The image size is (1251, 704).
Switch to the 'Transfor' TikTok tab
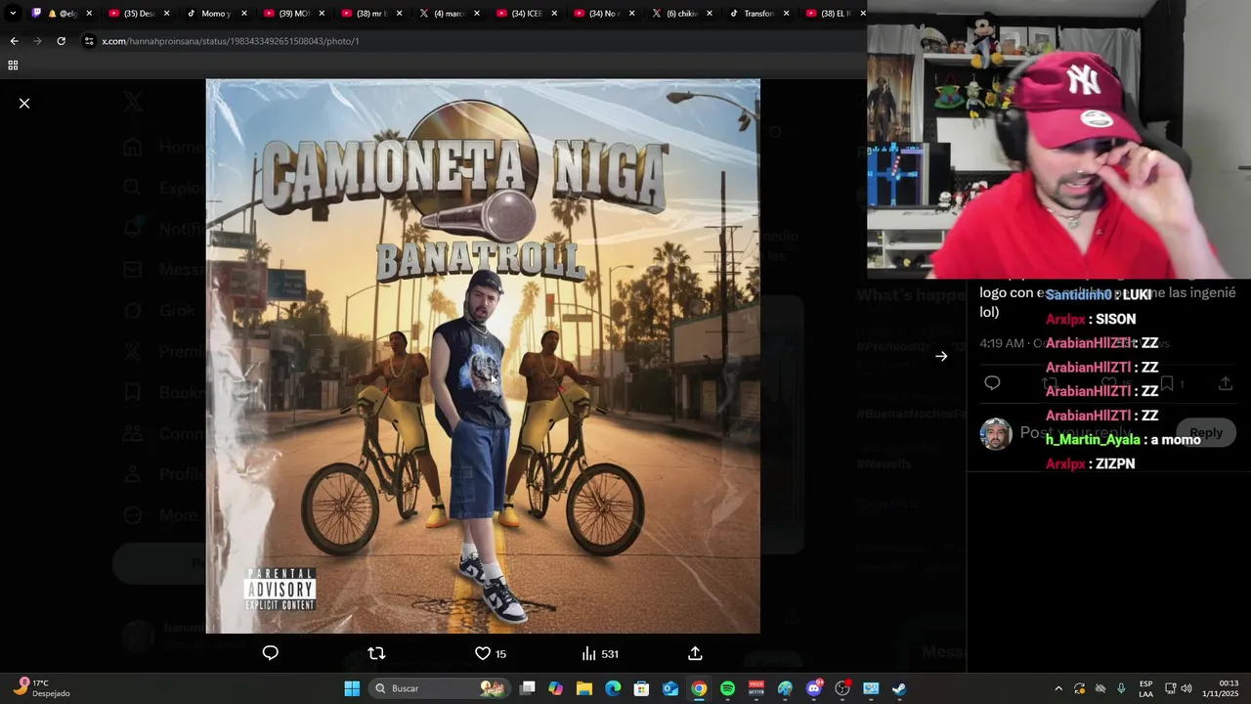[x=757, y=14]
